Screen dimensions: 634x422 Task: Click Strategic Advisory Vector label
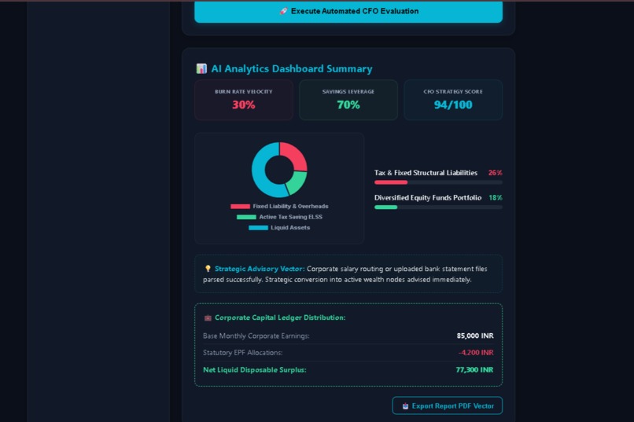click(x=260, y=269)
